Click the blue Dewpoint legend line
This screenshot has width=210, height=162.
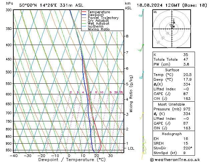click(84, 15)
